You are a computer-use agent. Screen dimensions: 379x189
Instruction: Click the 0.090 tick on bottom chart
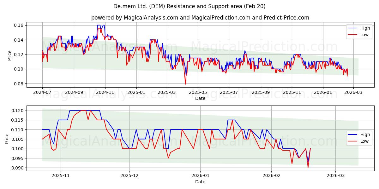point(18,168)
